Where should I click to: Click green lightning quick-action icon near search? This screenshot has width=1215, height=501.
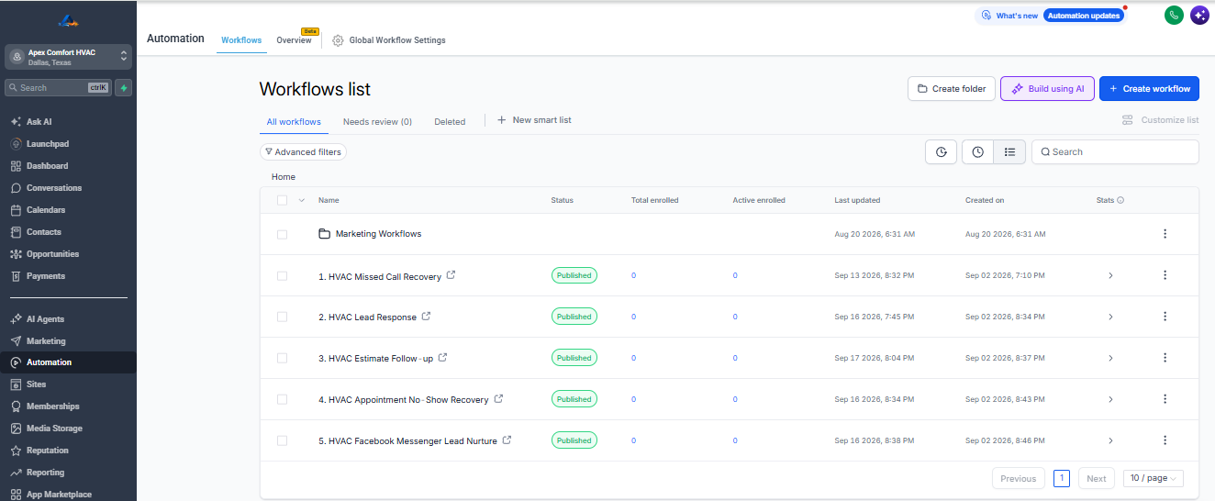coord(124,88)
